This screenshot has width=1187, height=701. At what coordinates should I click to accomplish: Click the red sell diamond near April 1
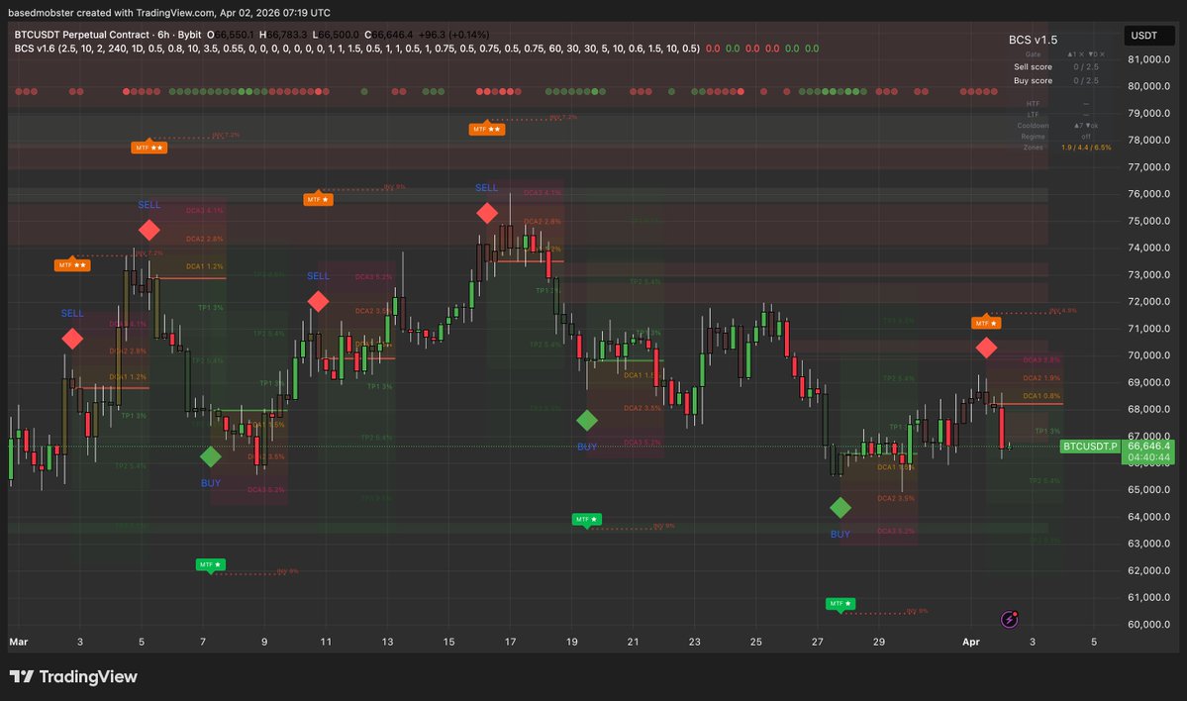click(x=986, y=348)
